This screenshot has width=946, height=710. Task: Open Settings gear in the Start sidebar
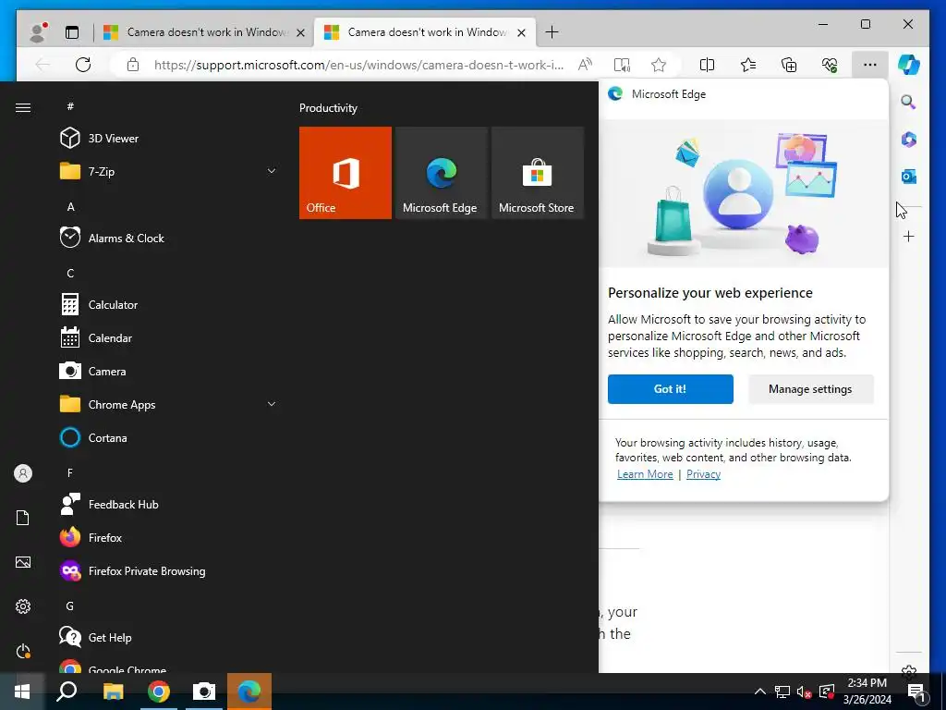tap(23, 606)
